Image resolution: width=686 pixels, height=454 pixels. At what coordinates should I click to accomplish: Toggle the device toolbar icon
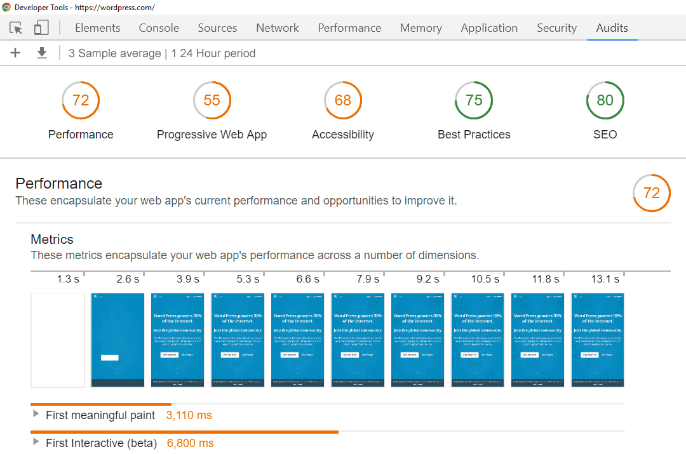coord(41,28)
